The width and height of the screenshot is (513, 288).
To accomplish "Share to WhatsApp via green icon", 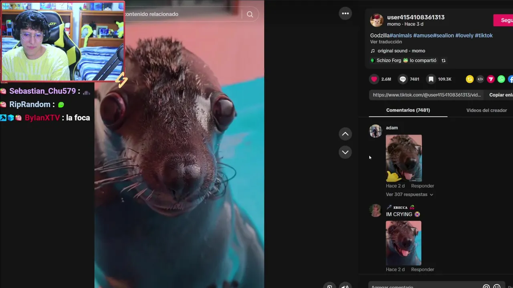I will point(501,79).
